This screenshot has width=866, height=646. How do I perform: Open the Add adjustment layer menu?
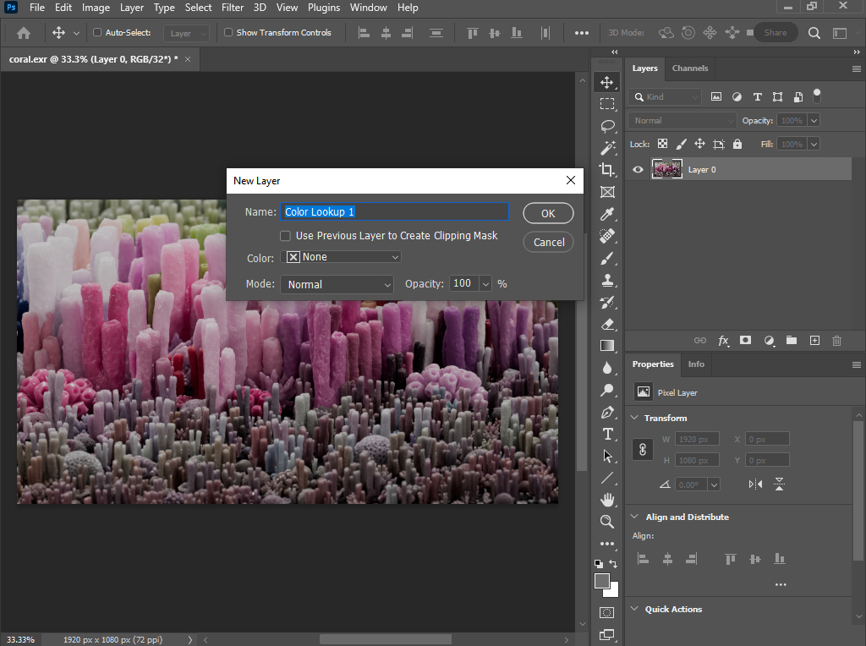point(769,341)
